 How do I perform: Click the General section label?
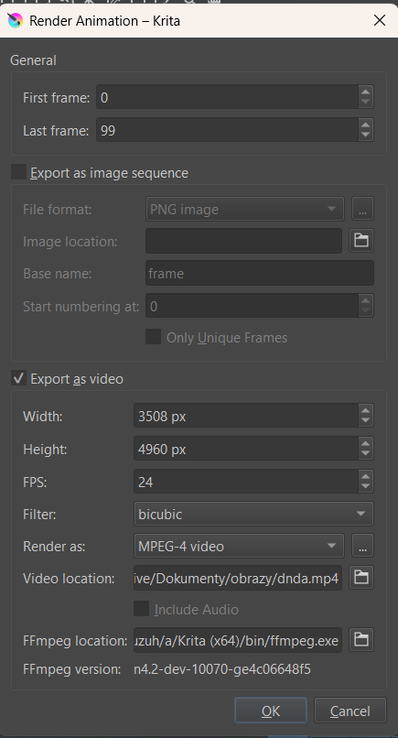tap(33, 60)
